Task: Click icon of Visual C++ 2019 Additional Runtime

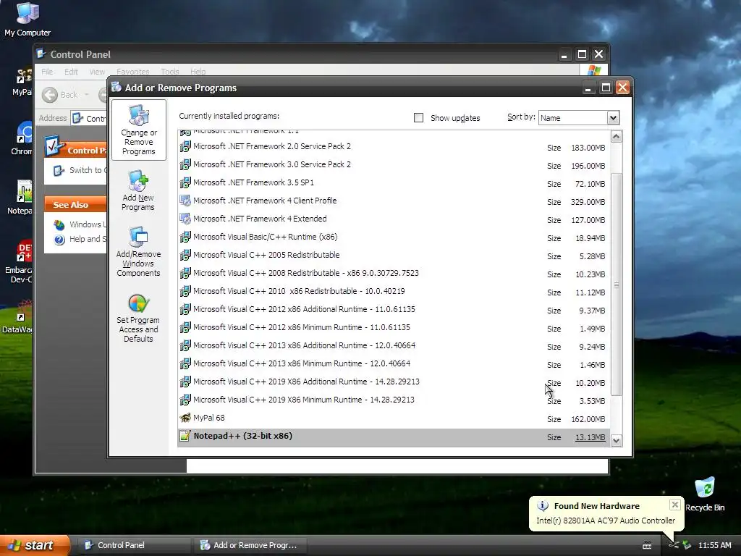Action: coord(185,382)
